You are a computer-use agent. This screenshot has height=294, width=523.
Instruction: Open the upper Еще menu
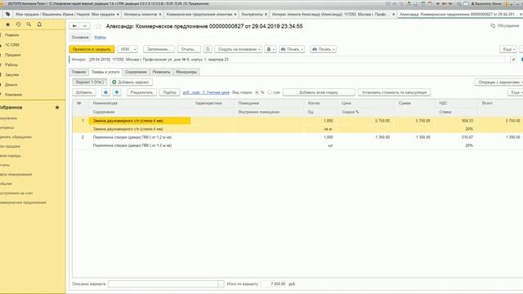508,49
